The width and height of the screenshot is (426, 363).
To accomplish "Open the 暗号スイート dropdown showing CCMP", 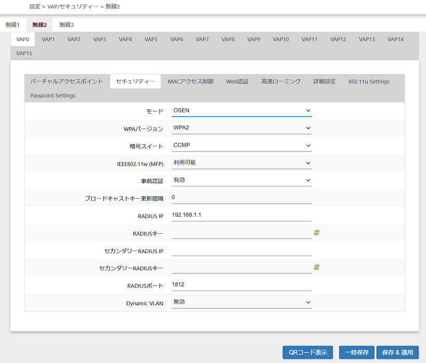I will (x=241, y=146).
